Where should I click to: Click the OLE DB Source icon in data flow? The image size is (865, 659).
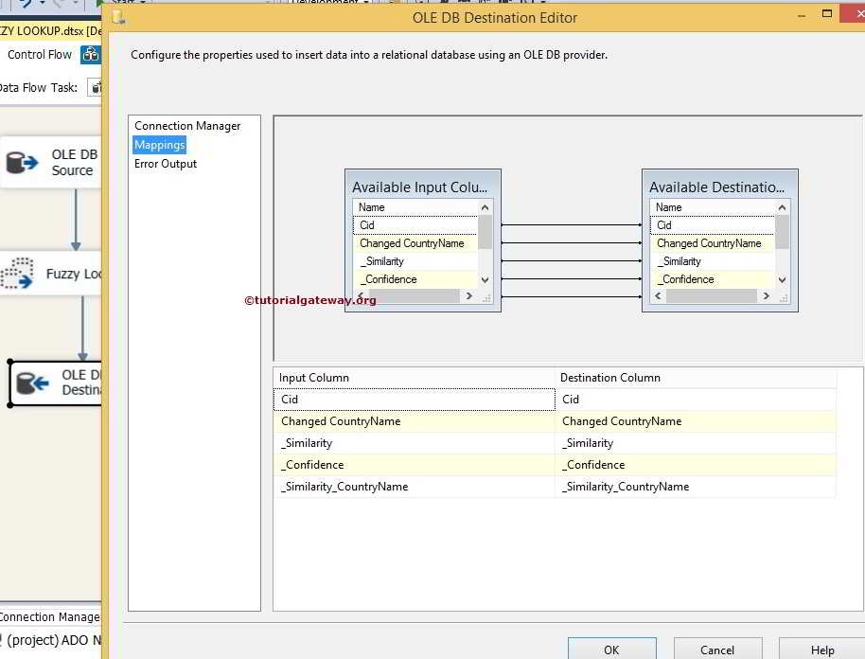tap(24, 161)
